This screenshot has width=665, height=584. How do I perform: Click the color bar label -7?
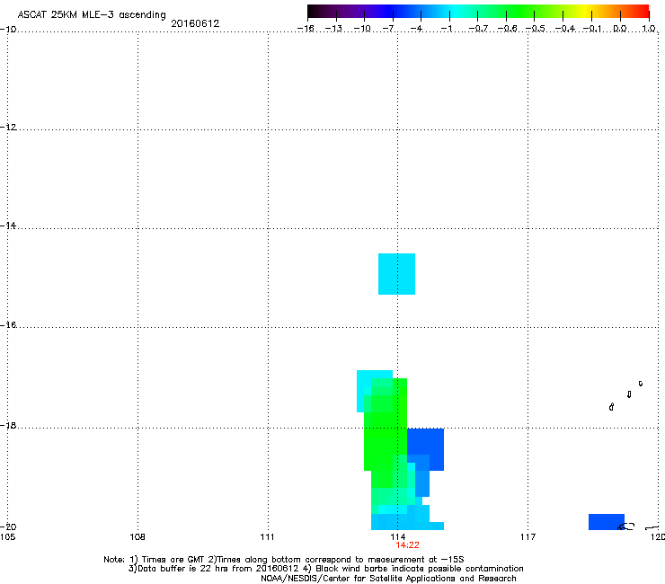pos(388,29)
